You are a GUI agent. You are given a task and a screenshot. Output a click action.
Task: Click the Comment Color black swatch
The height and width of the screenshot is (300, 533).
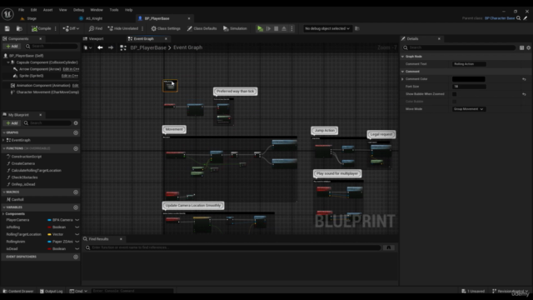click(468, 79)
